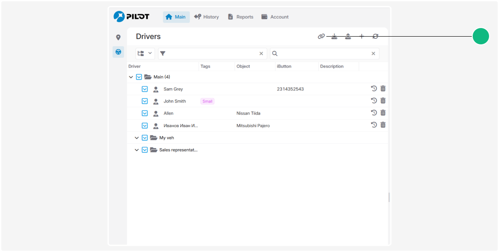Add a new driver with plus icon

click(x=362, y=37)
